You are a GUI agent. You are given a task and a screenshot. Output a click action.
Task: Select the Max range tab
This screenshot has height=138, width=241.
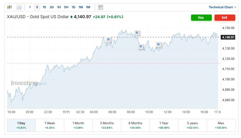pos(221,125)
